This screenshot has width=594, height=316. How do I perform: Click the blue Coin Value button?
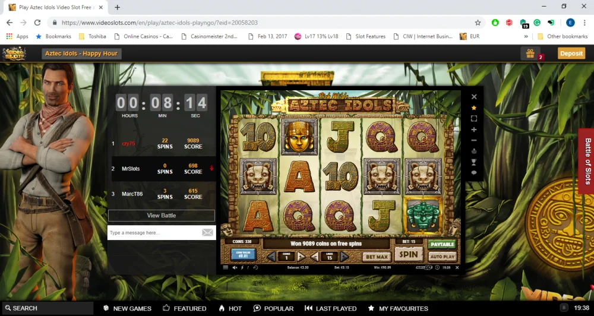[244, 254]
